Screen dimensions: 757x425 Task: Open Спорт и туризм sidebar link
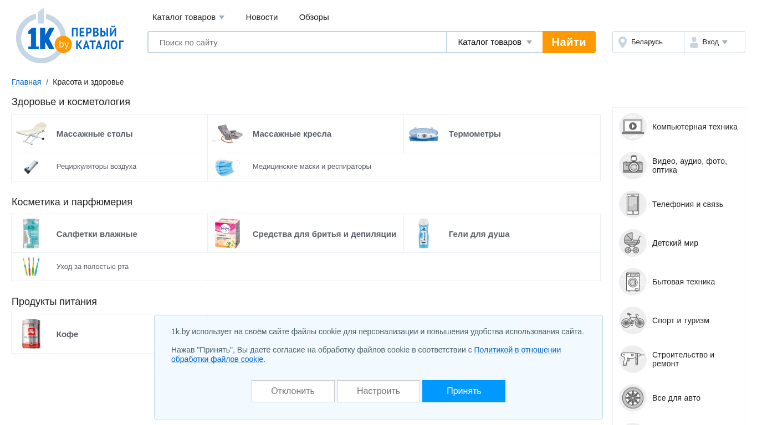(681, 320)
